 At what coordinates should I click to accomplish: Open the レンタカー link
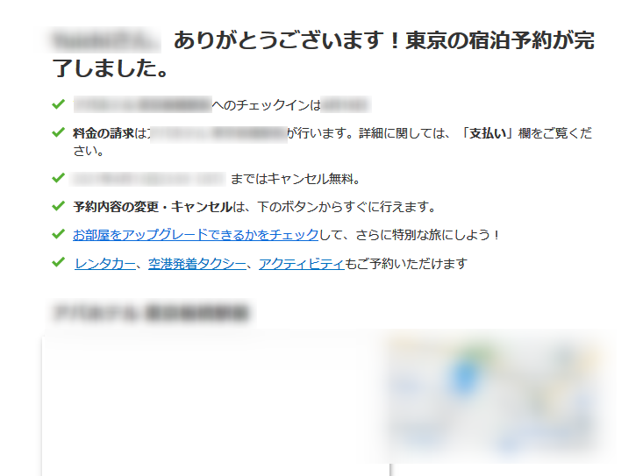(105, 264)
